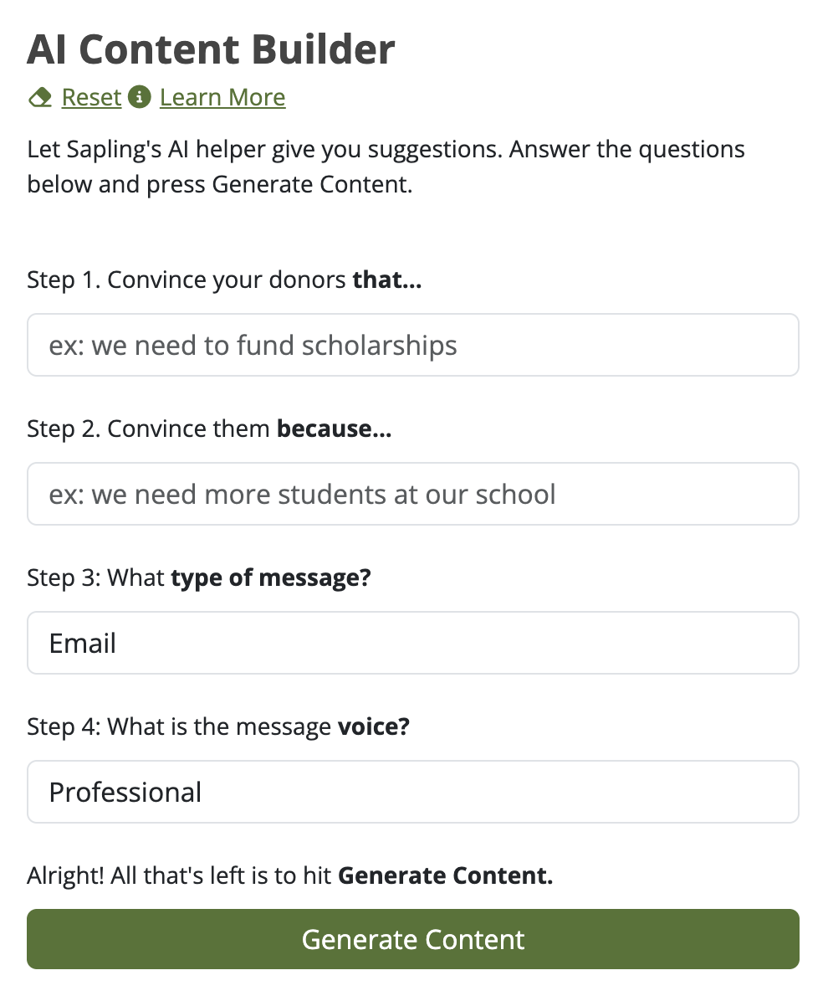
Task: Click the Step 4 message voice label
Action: pyautogui.click(x=218, y=726)
